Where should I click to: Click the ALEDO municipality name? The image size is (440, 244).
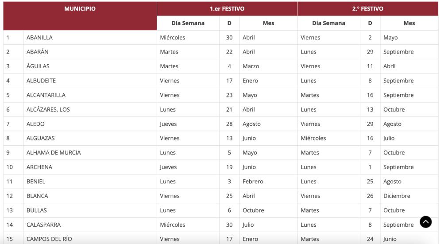35,124
